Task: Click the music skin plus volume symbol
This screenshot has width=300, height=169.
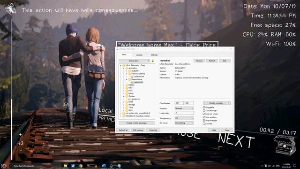Action: coord(20,135)
